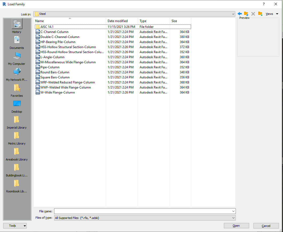
Task: Open the Documents sidebar shortcut
Action: point(17,41)
